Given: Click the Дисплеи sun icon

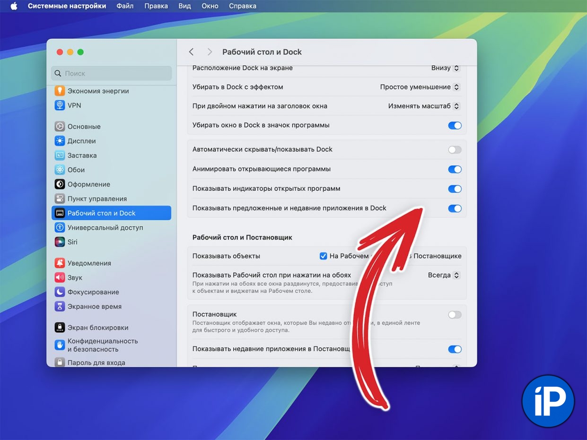Looking at the screenshot, I should [x=60, y=141].
